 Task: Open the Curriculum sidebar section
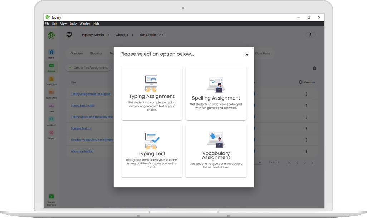pos(51,81)
